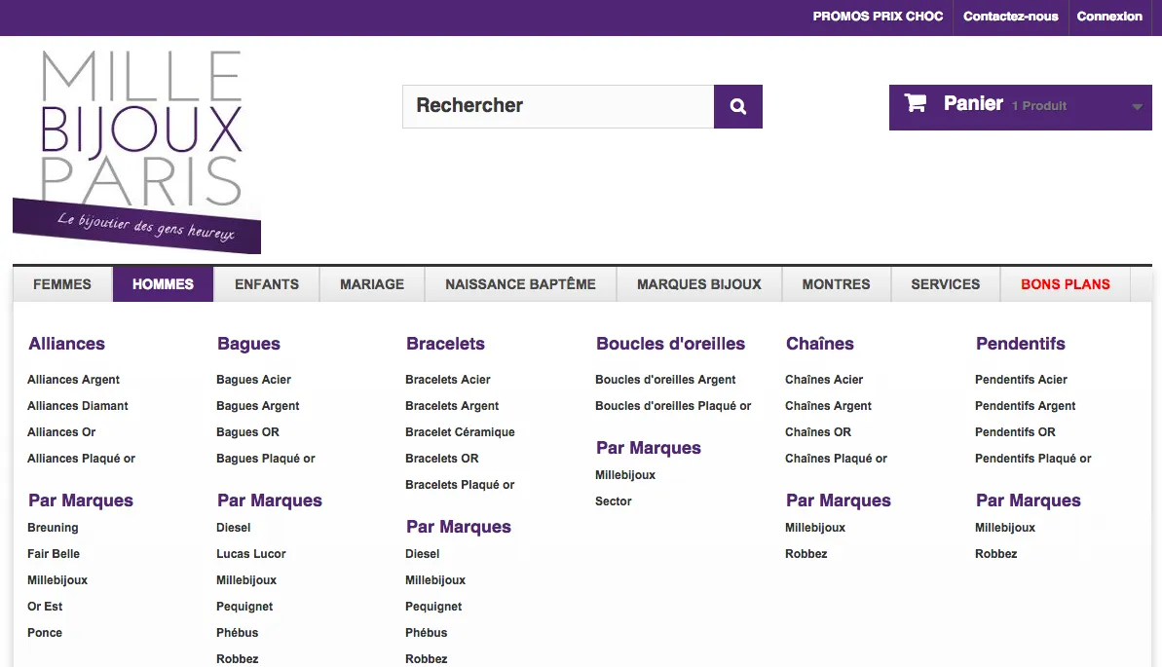The width and height of the screenshot is (1162, 667).
Task: Open the MONTRES menu tab
Action: [x=836, y=284]
